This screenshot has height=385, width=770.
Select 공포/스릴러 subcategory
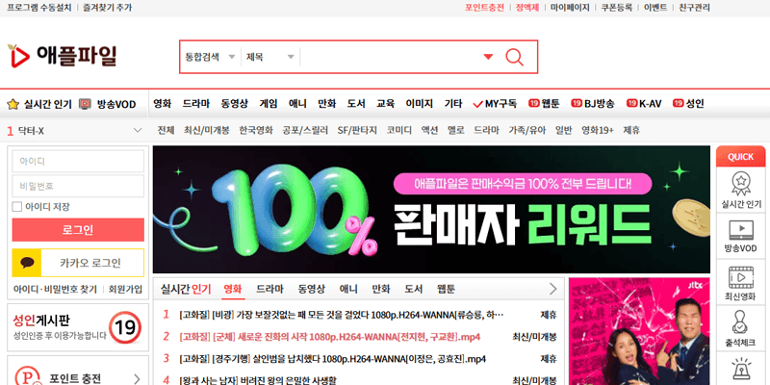[305, 131]
